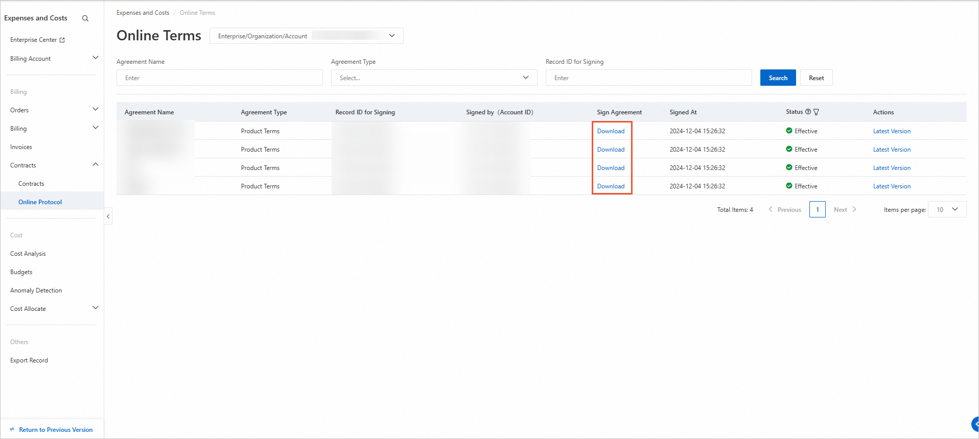
Task: Click Return to Previous Version link
Action: click(x=56, y=430)
